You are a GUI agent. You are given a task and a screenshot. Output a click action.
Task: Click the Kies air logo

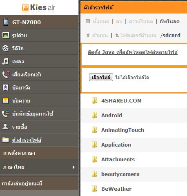click(38, 7)
